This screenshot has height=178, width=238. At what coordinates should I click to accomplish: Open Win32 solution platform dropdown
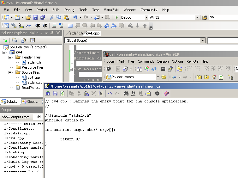[197, 17]
